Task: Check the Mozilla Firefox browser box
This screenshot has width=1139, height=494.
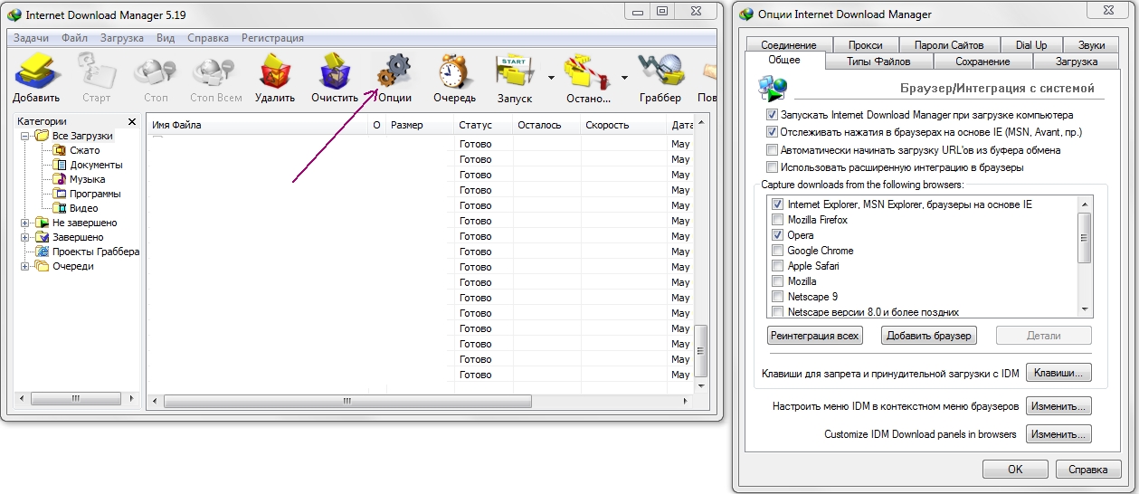Action: (x=778, y=220)
